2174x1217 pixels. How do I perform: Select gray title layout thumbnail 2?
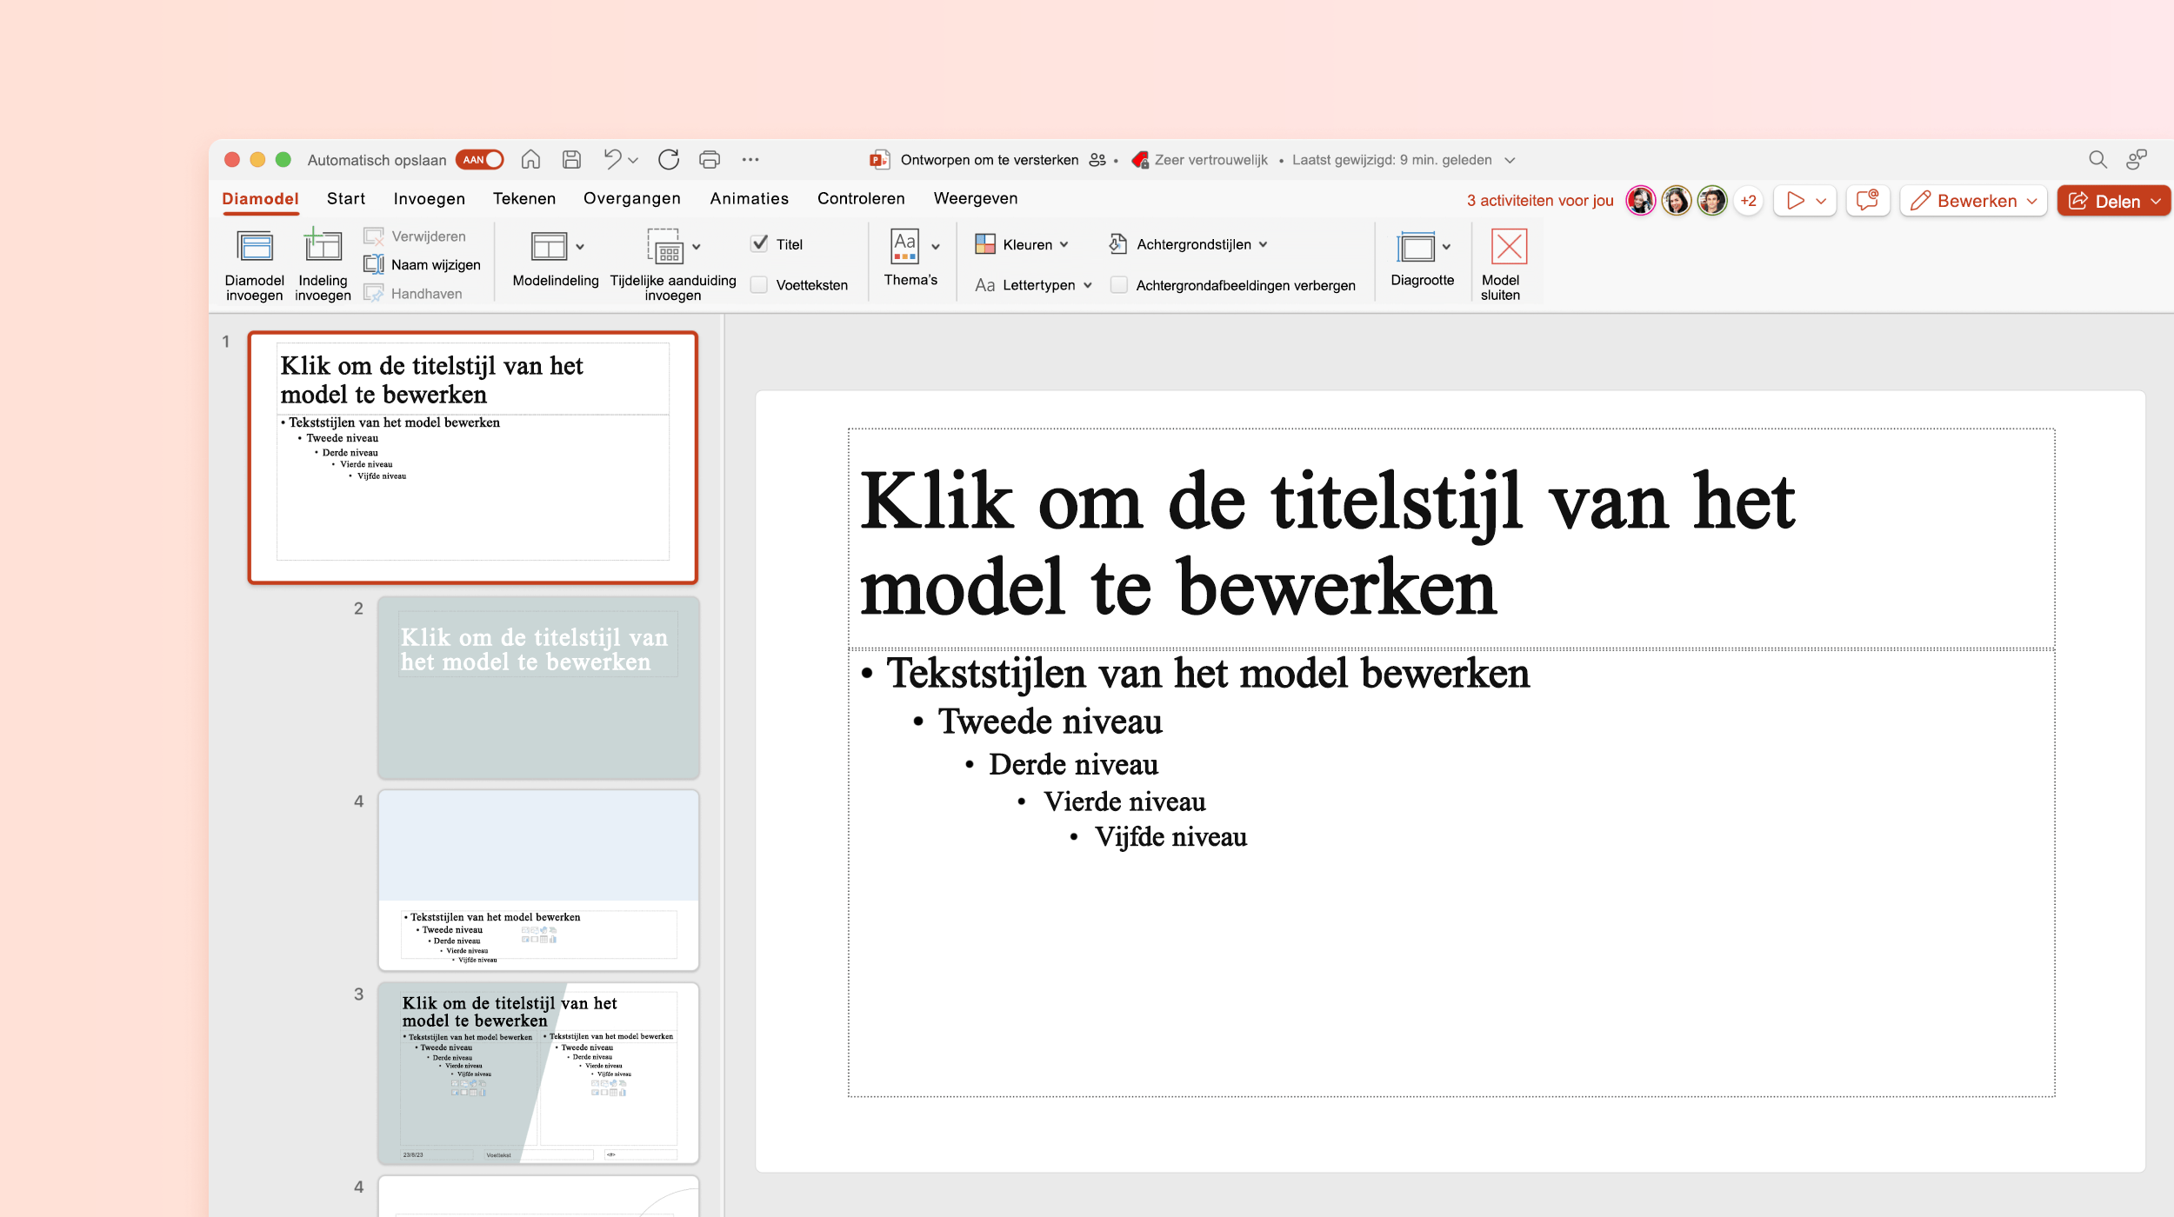point(538,687)
